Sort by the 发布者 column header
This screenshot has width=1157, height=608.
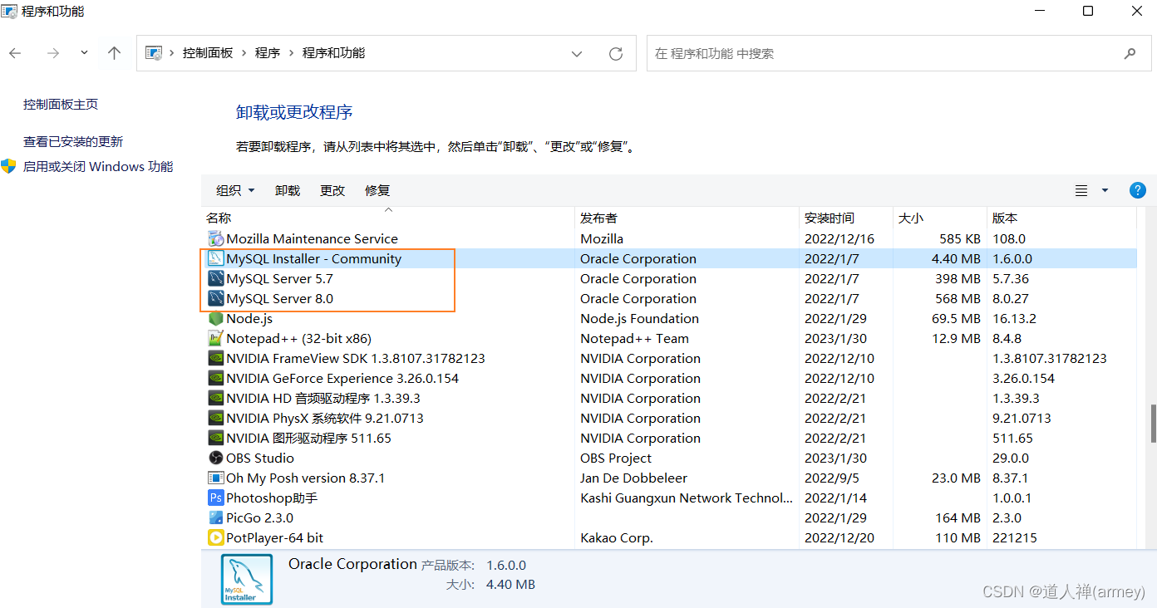click(687, 218)
